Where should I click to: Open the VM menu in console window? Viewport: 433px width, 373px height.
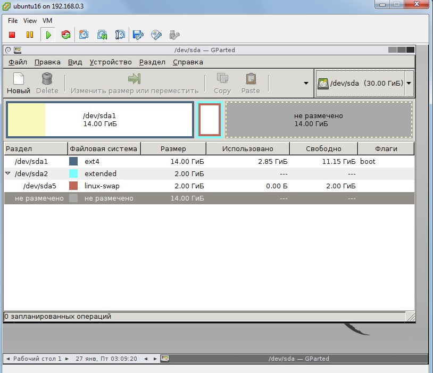point(47,21)
